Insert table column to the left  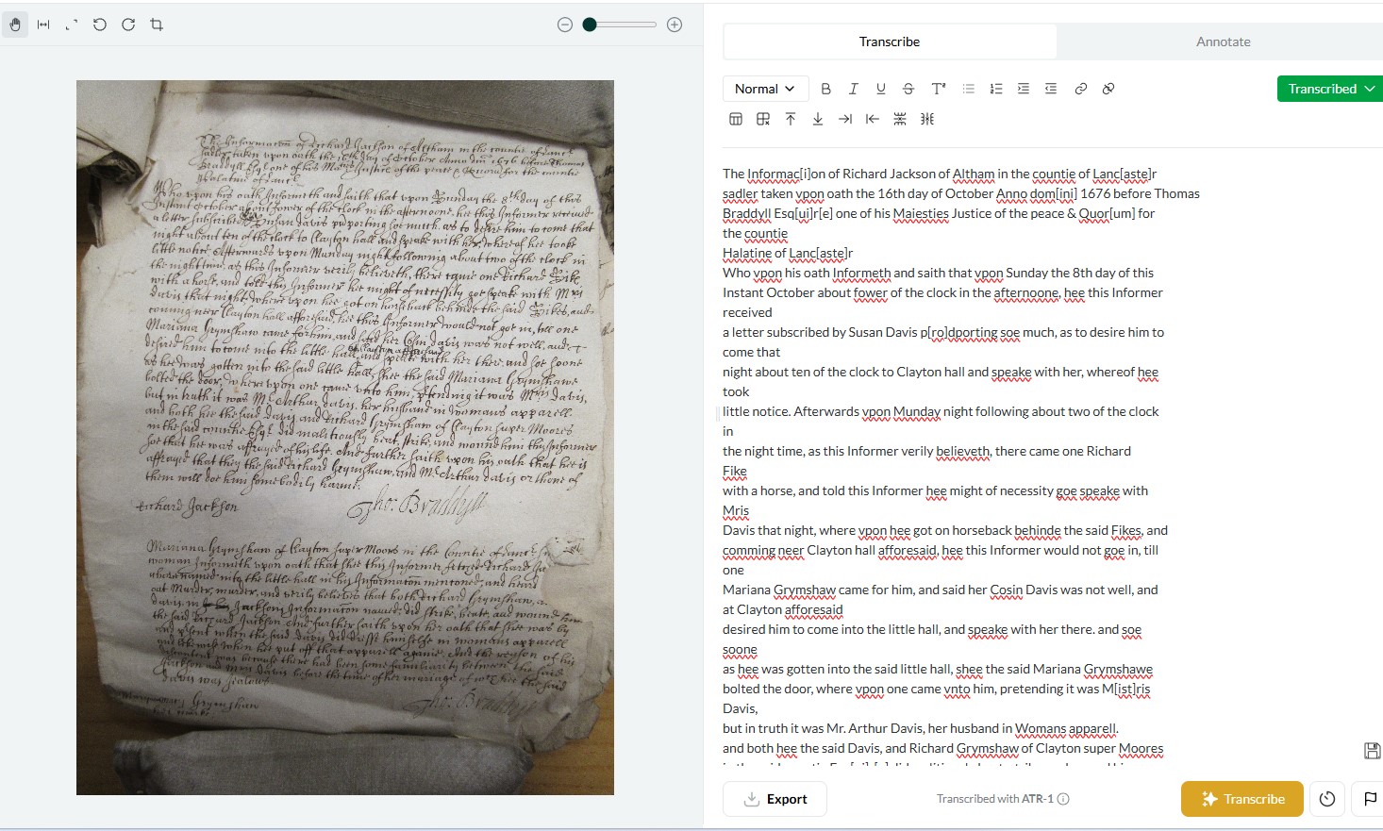click(x=873, y=119)
